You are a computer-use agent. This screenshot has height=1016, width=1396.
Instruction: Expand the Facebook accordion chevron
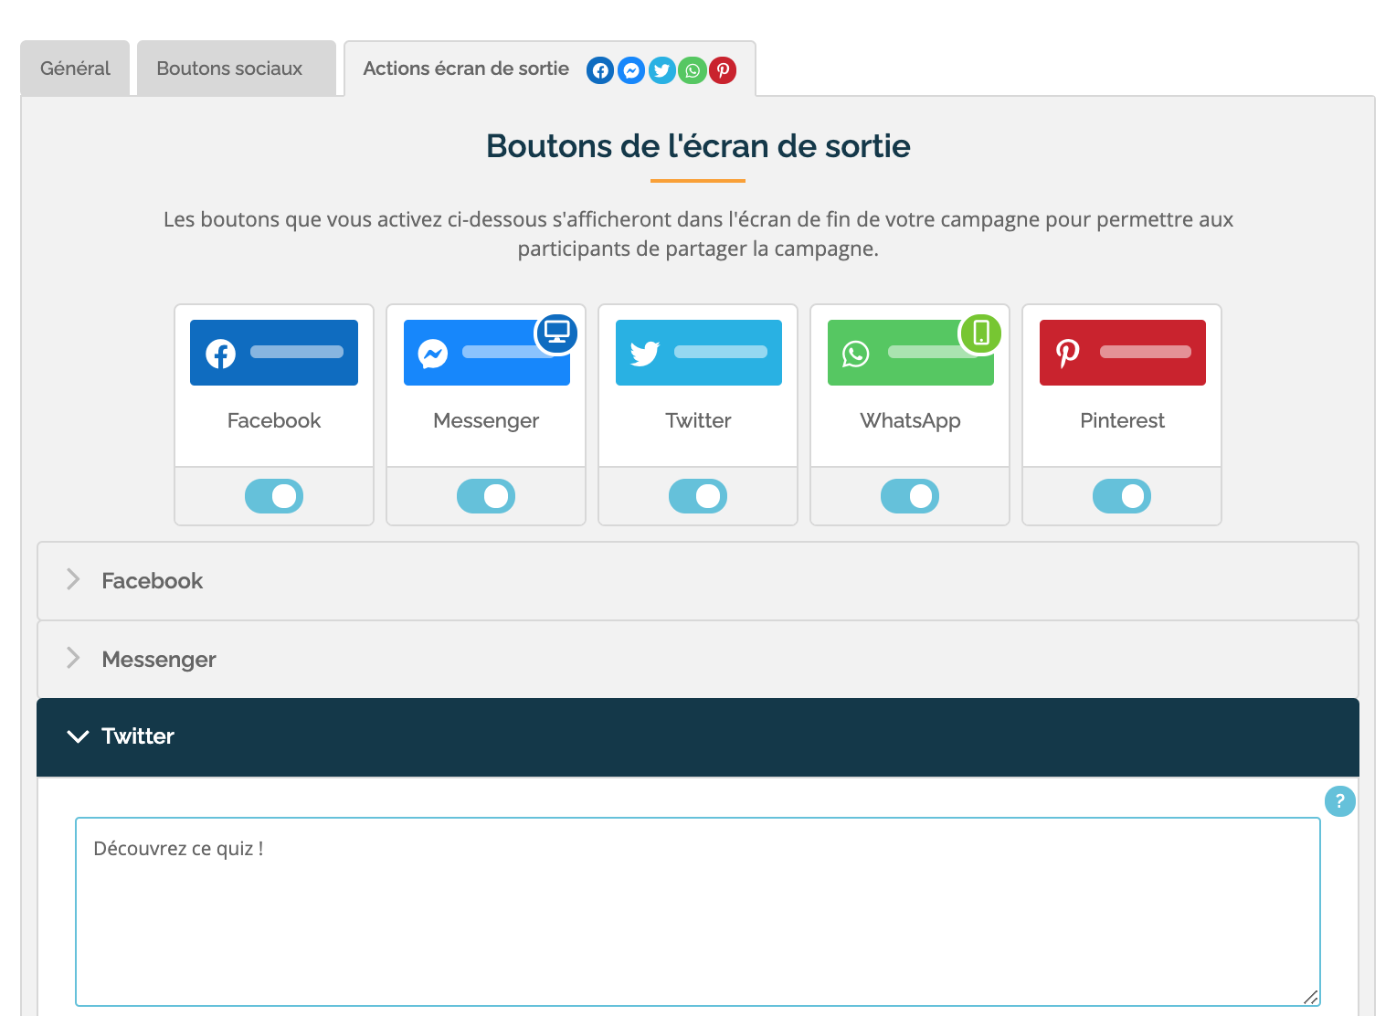[x=74, y=579]
